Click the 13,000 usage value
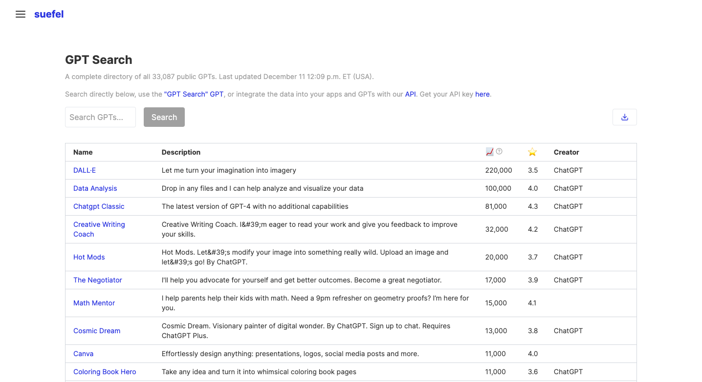Image resolution: width=702 pixels, height=382 pixels. pyautogui.click(x=496, y=331)
